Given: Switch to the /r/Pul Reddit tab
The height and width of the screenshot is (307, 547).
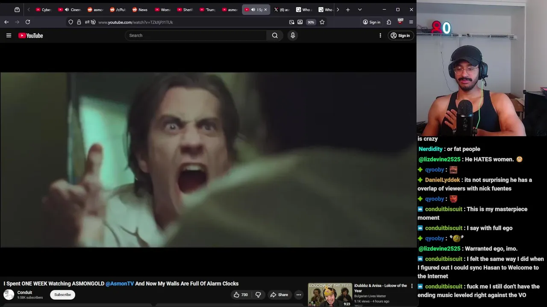Looking at the screenshot, I should [x=118, y=9].
